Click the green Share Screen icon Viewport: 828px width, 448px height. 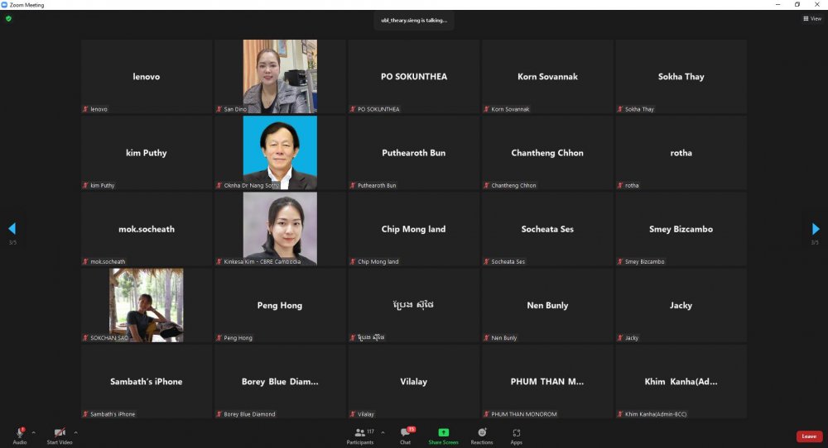(443, 433)
